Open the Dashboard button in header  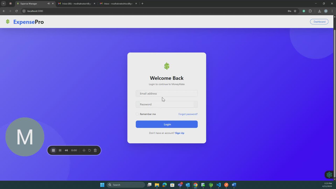319,22
